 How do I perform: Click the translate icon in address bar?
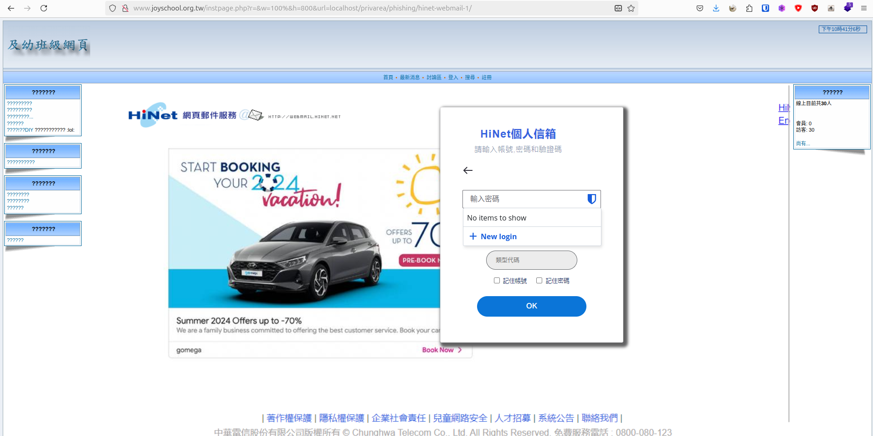click(x=618, y=8)
